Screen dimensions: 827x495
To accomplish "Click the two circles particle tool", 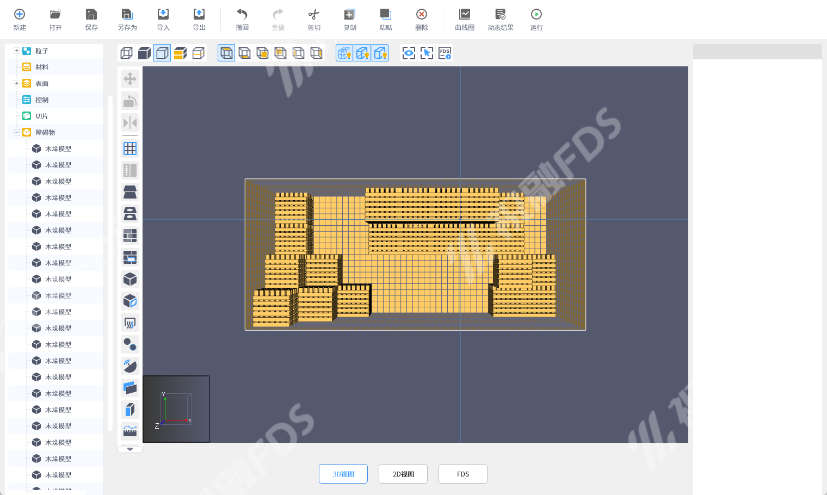I will 130,344.
